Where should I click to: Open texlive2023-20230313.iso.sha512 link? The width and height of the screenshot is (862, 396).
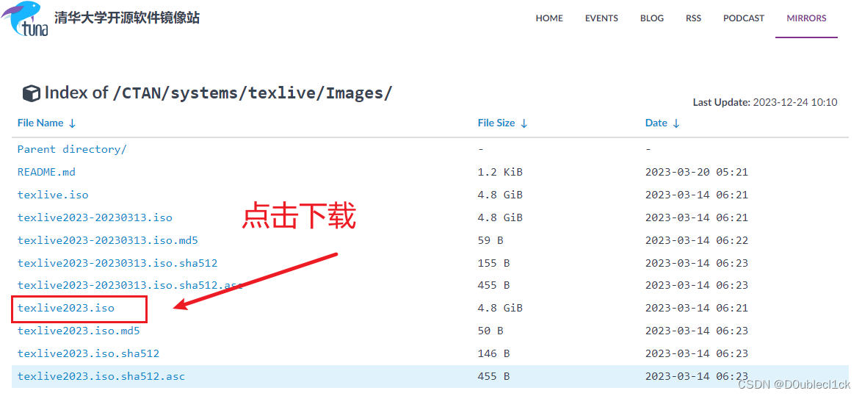click(x=117, y=263)
